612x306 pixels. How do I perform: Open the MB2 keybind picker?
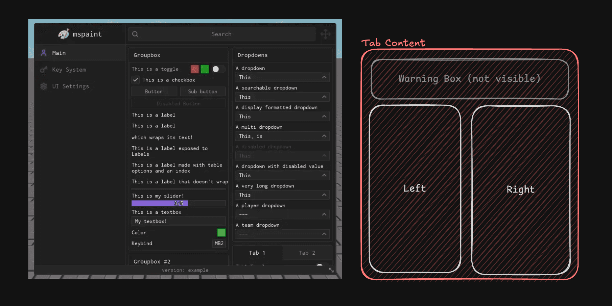(x=219, y=244)
